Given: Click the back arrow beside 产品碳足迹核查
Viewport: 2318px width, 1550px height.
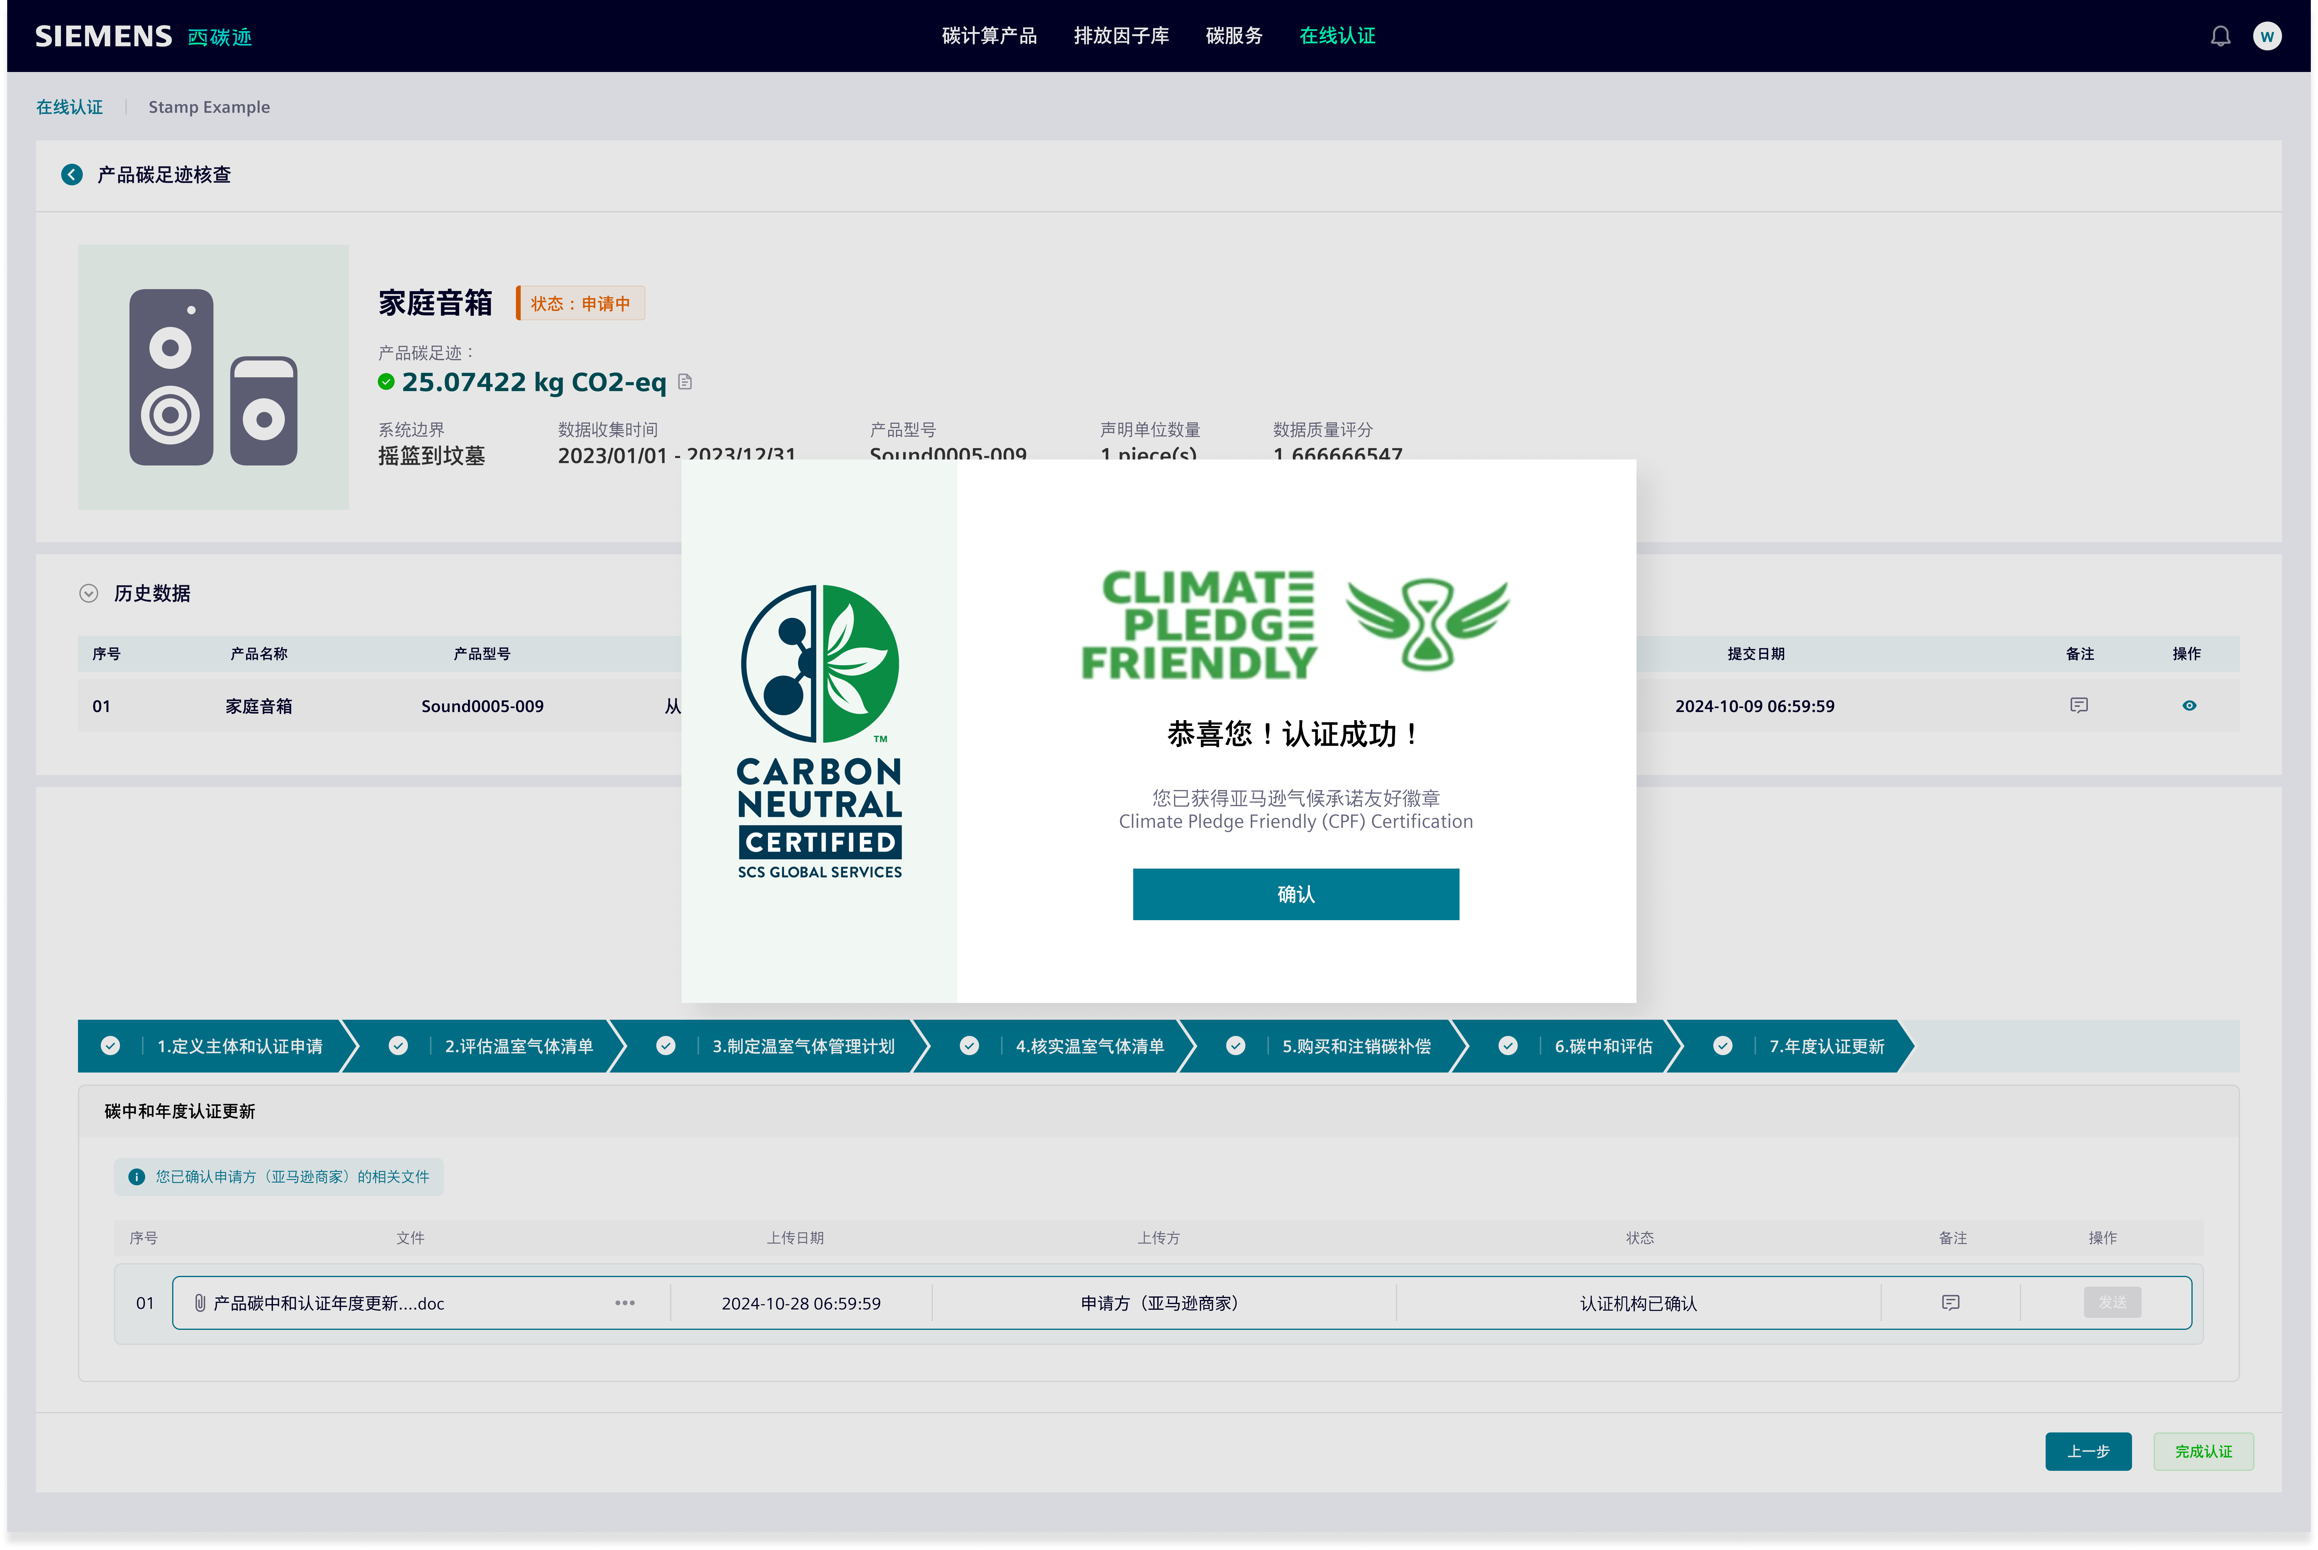Looking at the screenshot, I should (72, 175).
